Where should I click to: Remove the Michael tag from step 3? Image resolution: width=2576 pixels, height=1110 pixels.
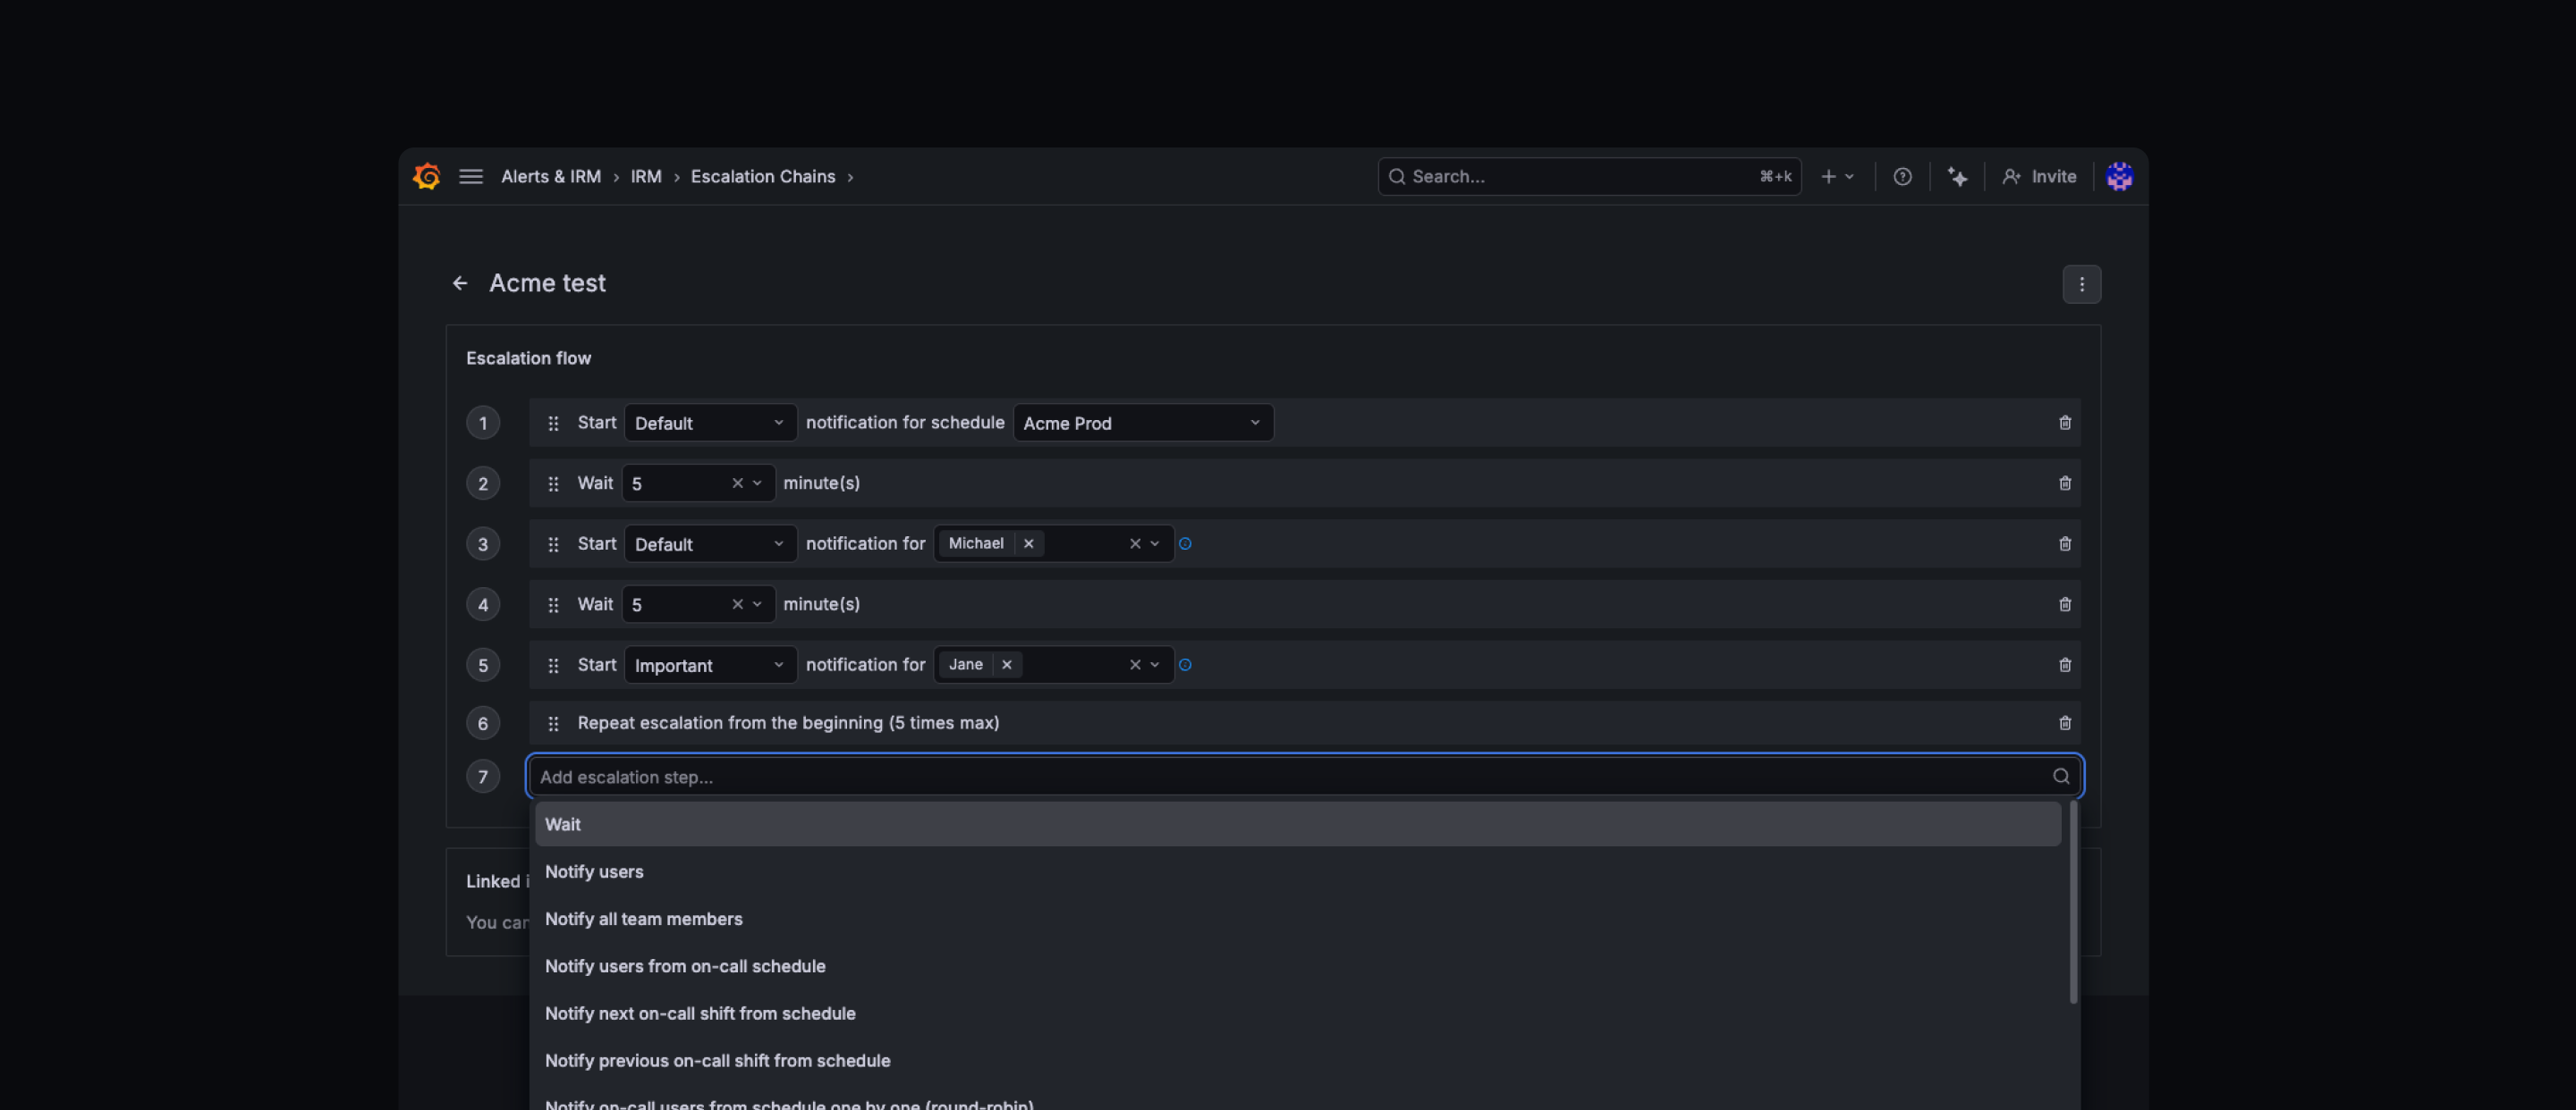click(1028, 543)
